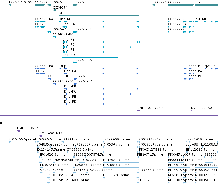Select the RE47624.5prime EST label
The image size is (218, 184).
tap(116, 160)
